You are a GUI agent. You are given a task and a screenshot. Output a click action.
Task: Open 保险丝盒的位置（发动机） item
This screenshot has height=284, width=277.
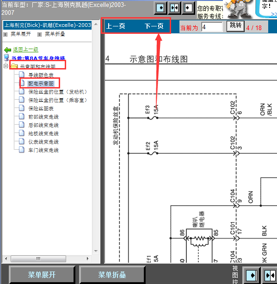(x=58, y=92)
